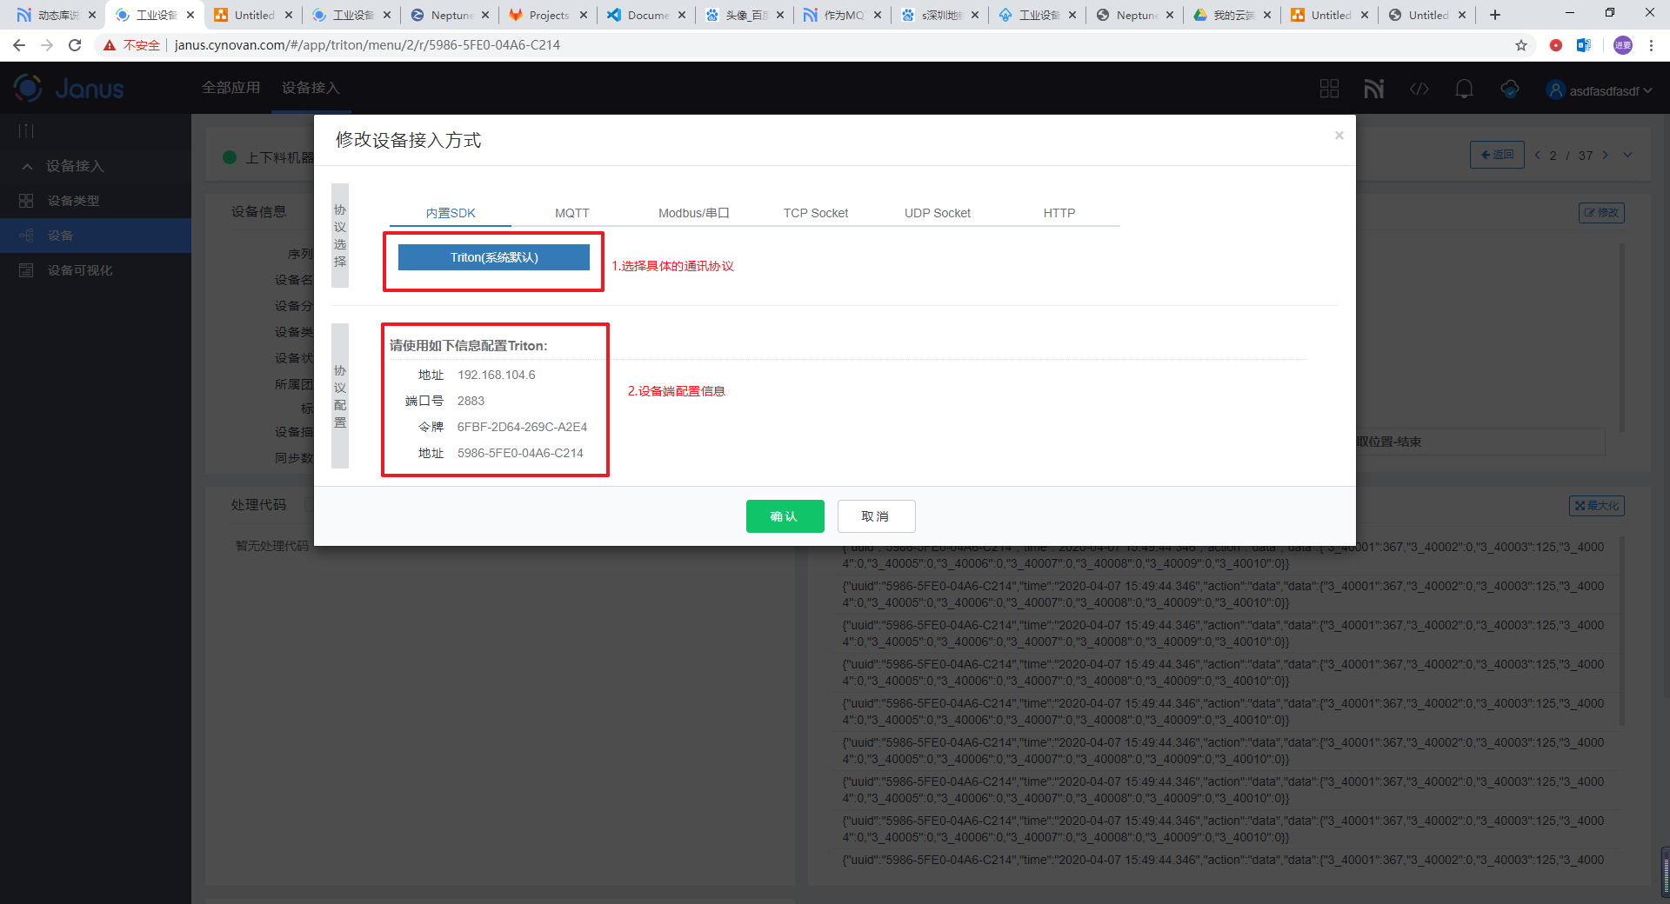Open 全部应用 in the top navigation

click(x=231, y=88)
